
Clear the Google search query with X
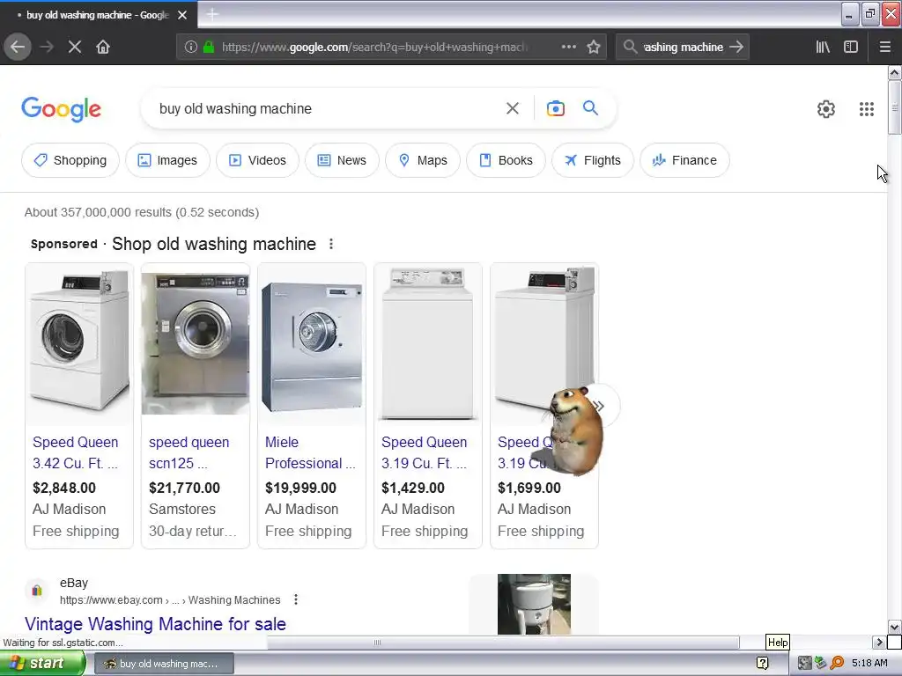pyautogui.click(x=513, y=108)
